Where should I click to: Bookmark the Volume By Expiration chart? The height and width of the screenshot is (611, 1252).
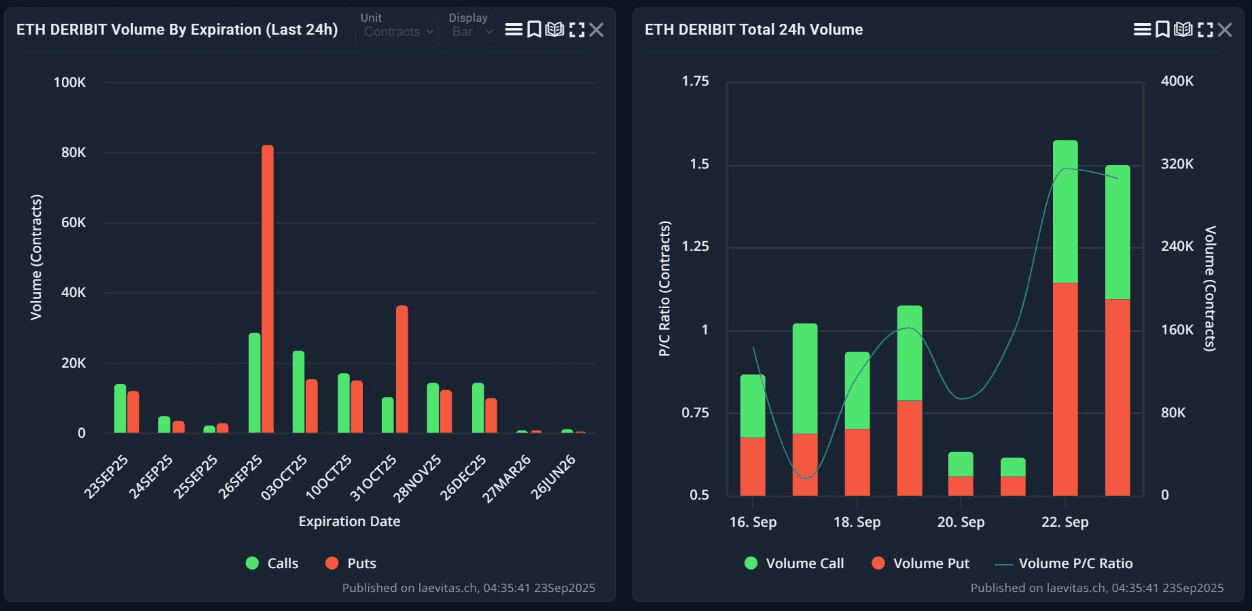pos(534,29)
